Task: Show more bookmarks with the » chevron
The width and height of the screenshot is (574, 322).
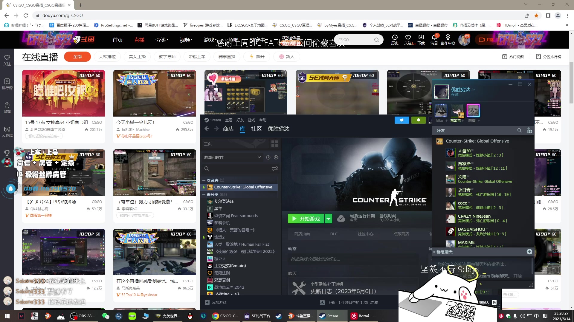Action: coord(567,25)
